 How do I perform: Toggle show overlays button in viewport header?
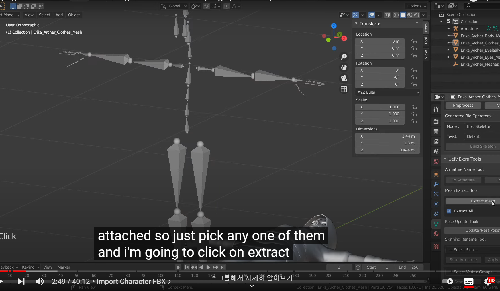pos(371,15)
